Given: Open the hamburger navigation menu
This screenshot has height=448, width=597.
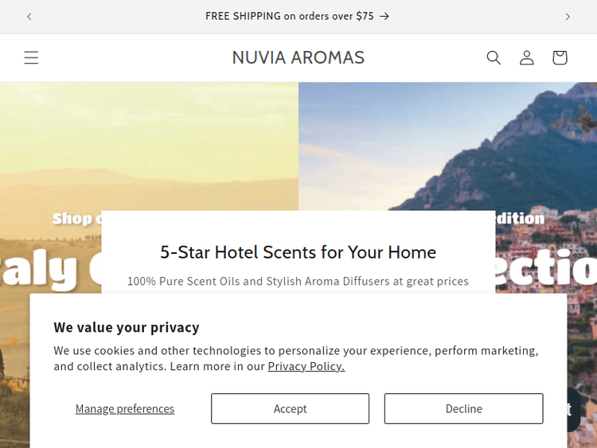Looking at the screenshot, I should tap(31, 57).
